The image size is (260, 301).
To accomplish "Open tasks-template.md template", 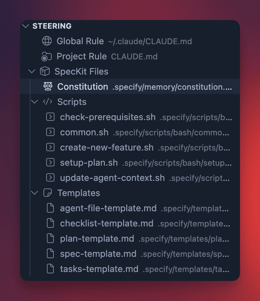I will pos(99,269).
